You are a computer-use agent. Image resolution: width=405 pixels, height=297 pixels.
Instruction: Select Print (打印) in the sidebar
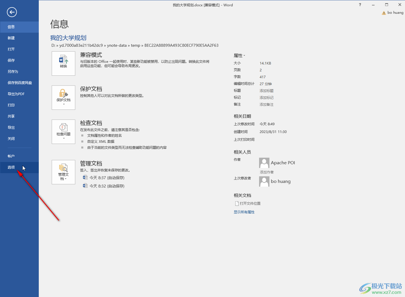19,105
